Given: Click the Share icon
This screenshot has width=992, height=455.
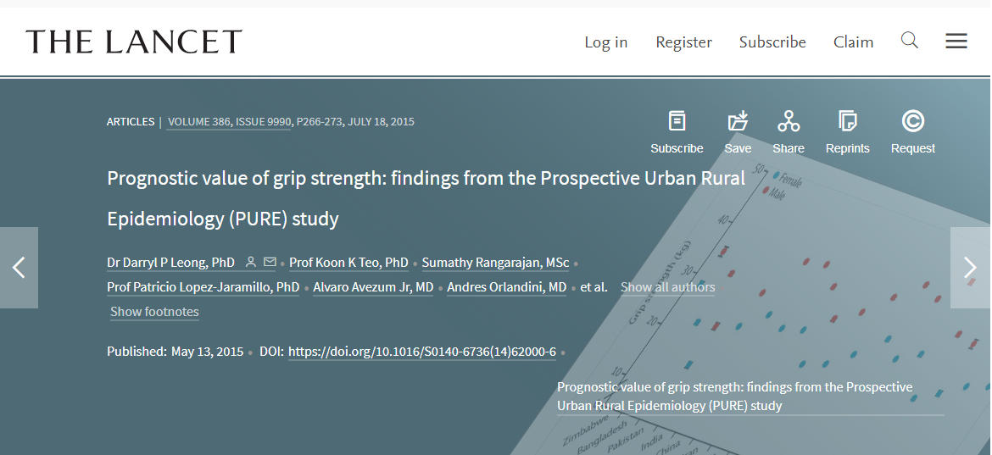Looking at the screenshot, I should pos(789,120).
